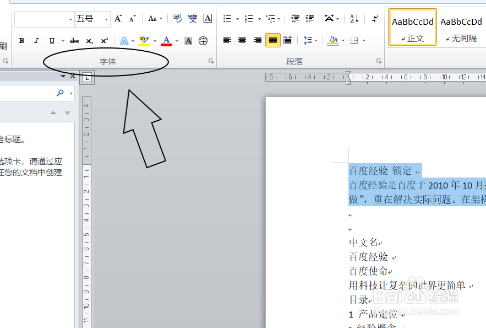Click the Distributed alignment icon
This screenshot has width=486, height=328.
tap(288, 40)
